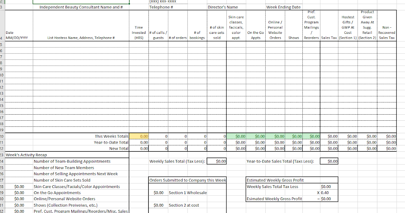Select the green Shows totals cell
Image resolution: width=405 pixels, height=213 pixels.
pyautogui.click(x=294, y=136)
